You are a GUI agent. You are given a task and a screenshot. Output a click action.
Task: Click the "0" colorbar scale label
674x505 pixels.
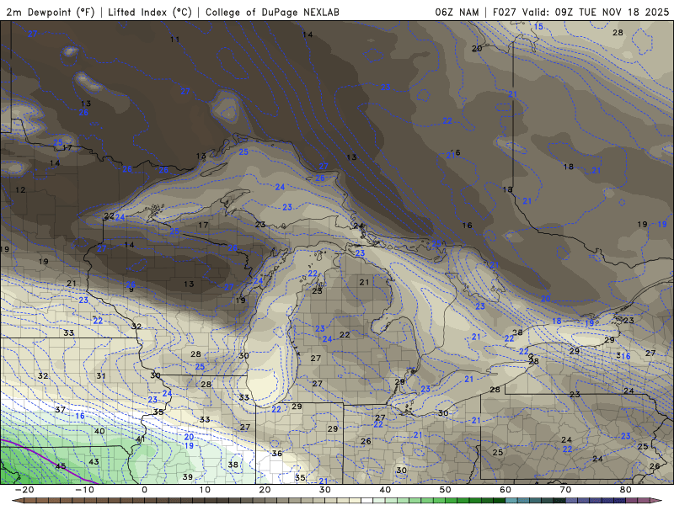pos(144,490)
